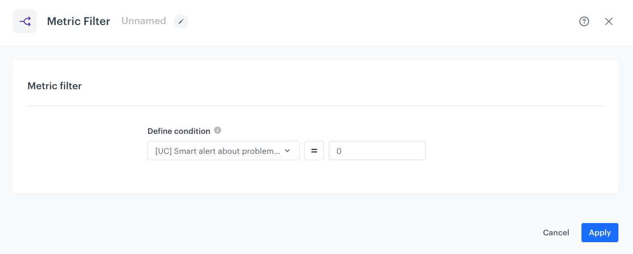Click the 'Unnamed' filter name text
This screenshot has width=633, height=254.
(x=144, y=21)
